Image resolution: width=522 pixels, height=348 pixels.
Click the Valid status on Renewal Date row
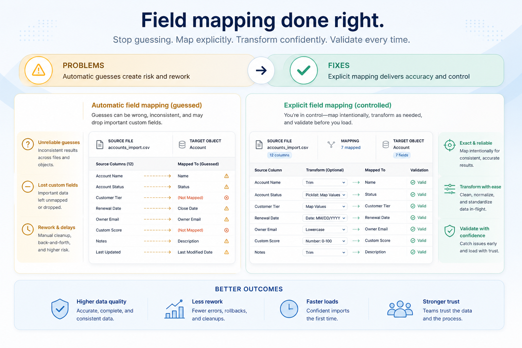(x=418, y=218)
